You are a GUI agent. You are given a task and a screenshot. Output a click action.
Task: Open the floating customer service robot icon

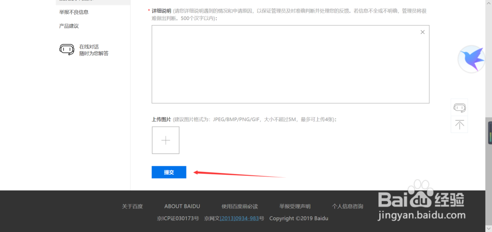460,108
